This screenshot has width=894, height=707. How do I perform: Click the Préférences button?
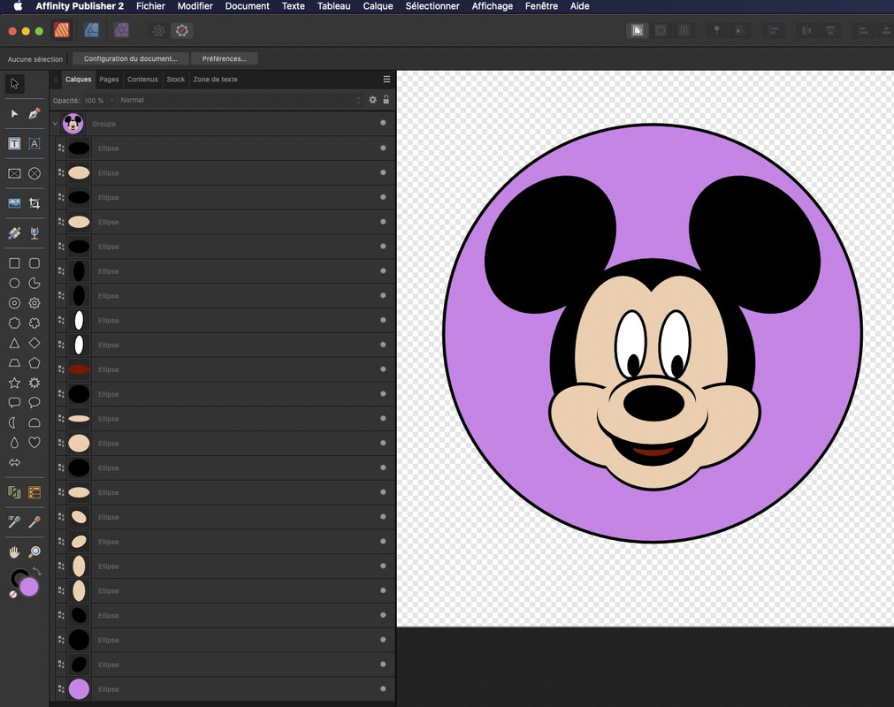tap(224, 58)
